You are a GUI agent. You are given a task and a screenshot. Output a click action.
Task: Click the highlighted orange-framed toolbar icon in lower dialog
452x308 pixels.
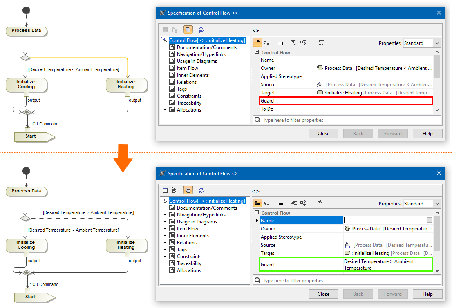(x=188, y=190)
